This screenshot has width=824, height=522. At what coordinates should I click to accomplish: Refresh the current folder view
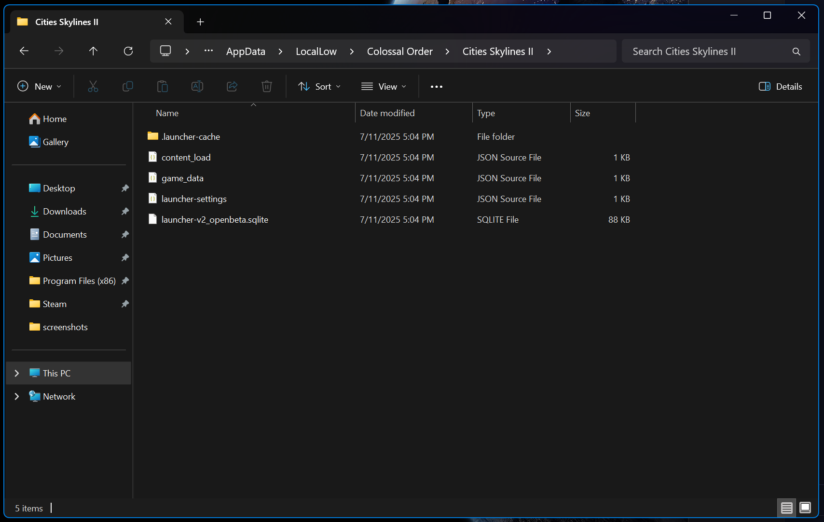coord(128,51)
